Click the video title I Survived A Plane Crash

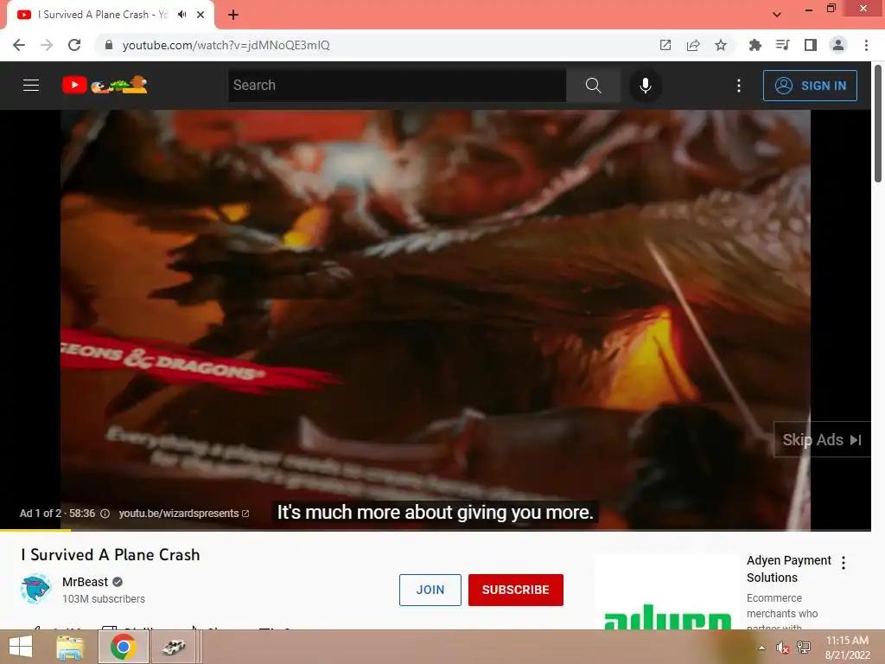click(x=110, y=555)
